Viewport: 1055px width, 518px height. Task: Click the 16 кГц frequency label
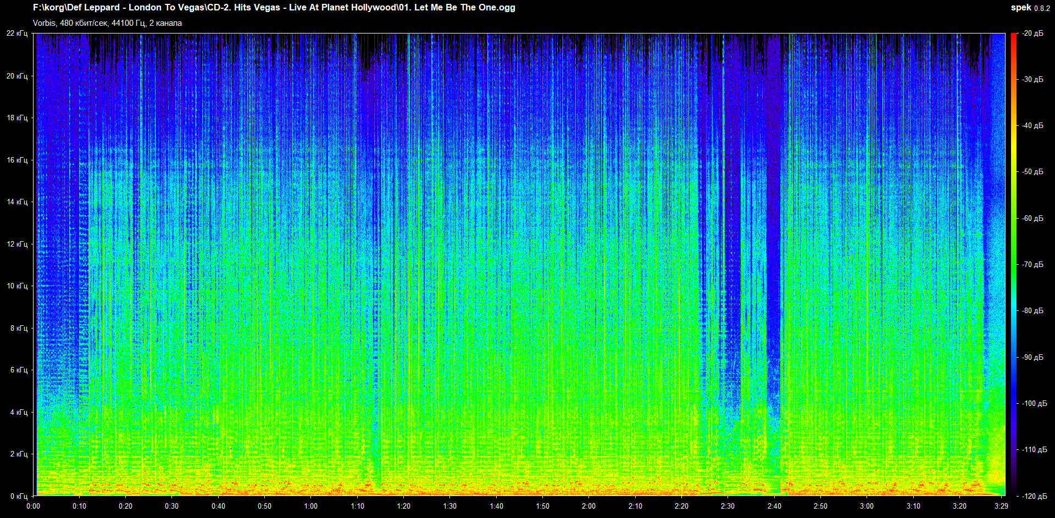click(17, 160)
